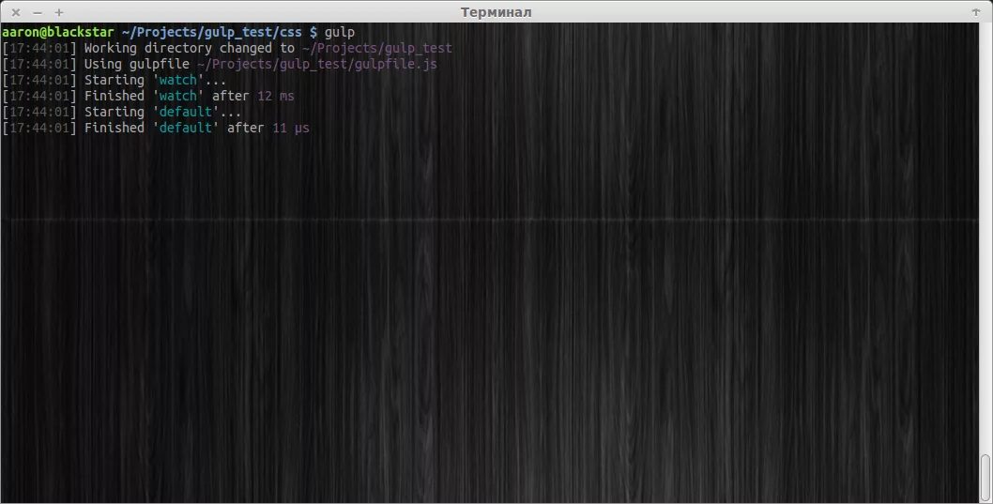Click 'watch' in the Starting line

point(178,80)
